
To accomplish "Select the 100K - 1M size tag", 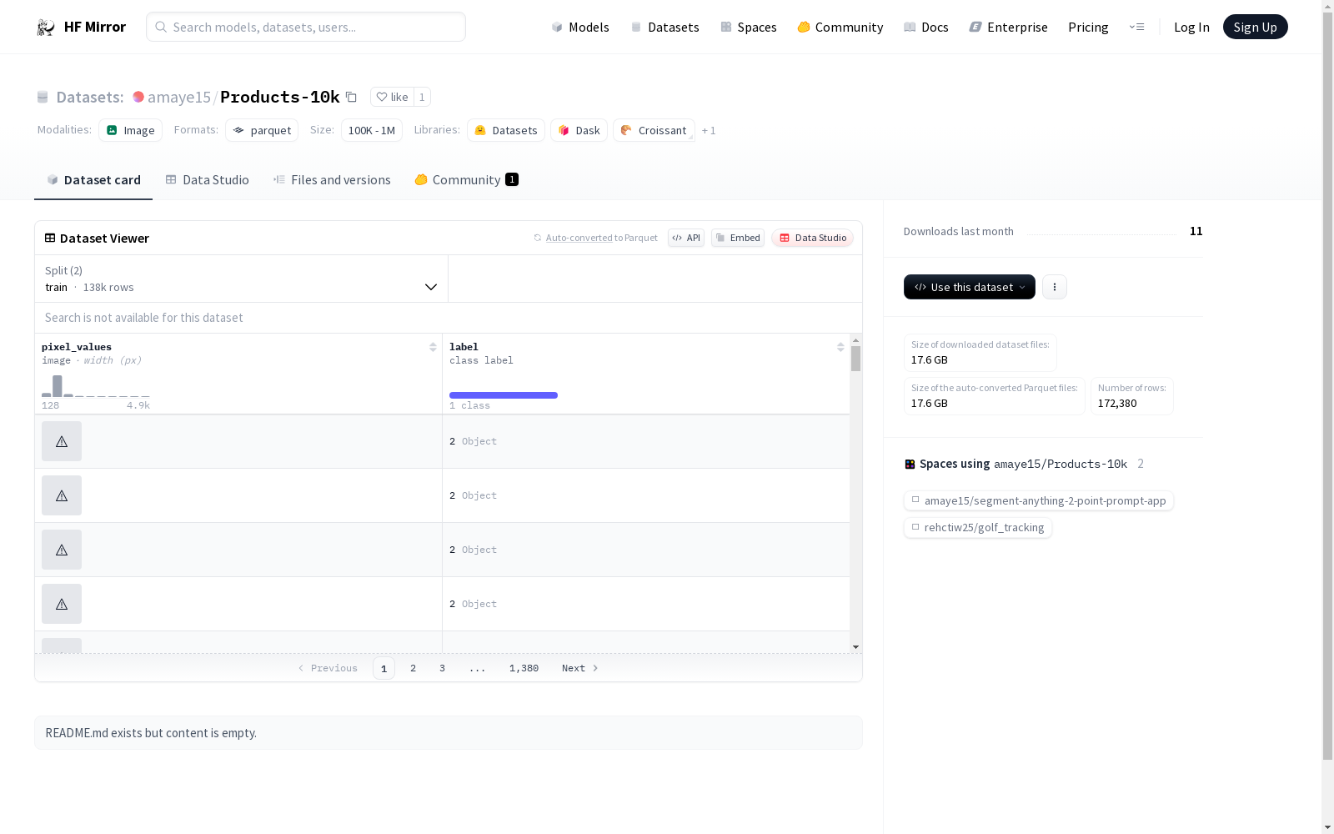I will [372, 130].
